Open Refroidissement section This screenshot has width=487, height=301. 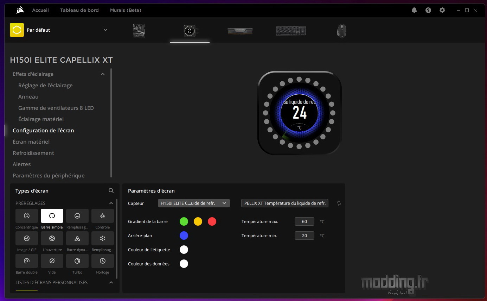tap(33, 153)
